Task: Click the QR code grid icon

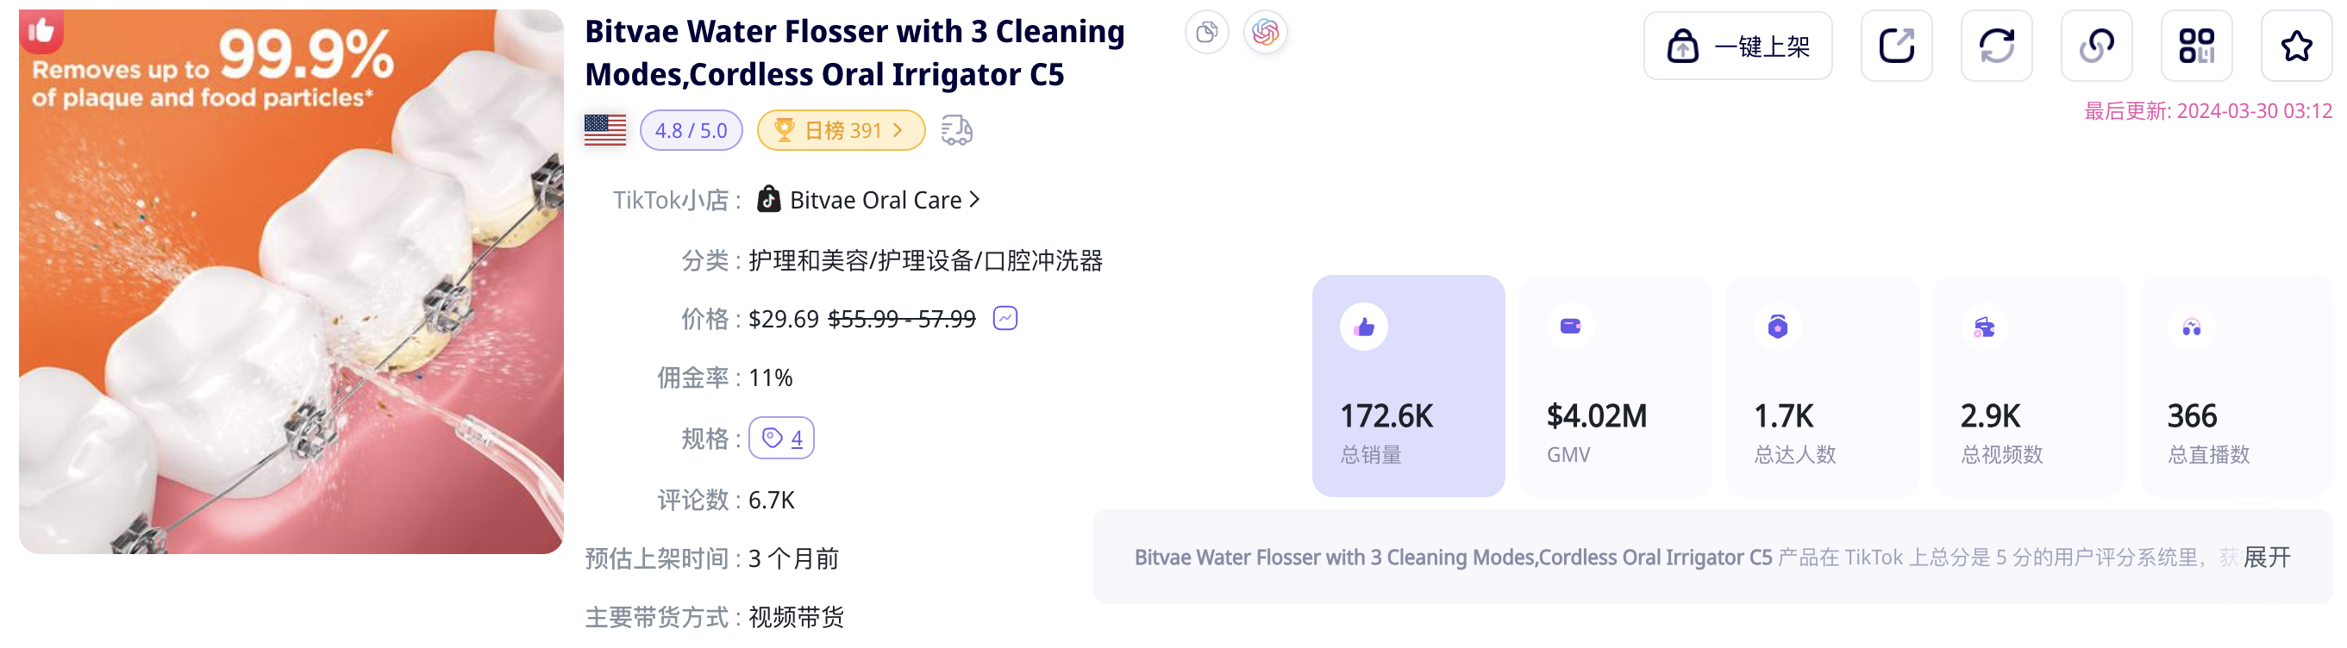Action: (x=2197, y=46)
